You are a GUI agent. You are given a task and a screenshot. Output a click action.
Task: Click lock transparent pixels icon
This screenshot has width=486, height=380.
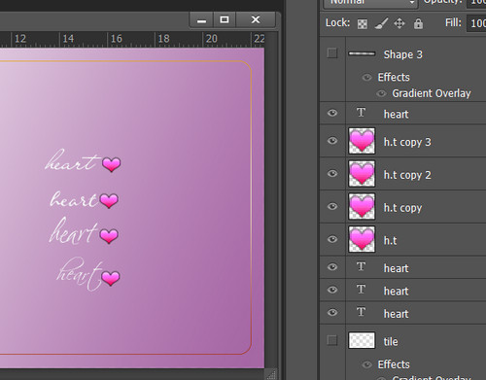coord(363,23)
